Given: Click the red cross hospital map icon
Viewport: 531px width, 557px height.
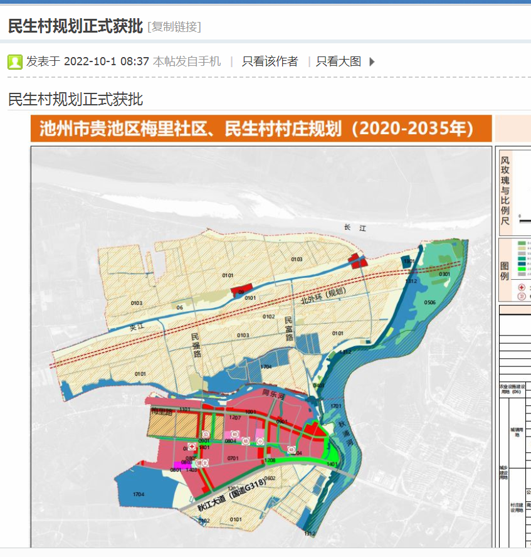Looking at the screenshot, I should pyautogui.click(x=192, y=447).
